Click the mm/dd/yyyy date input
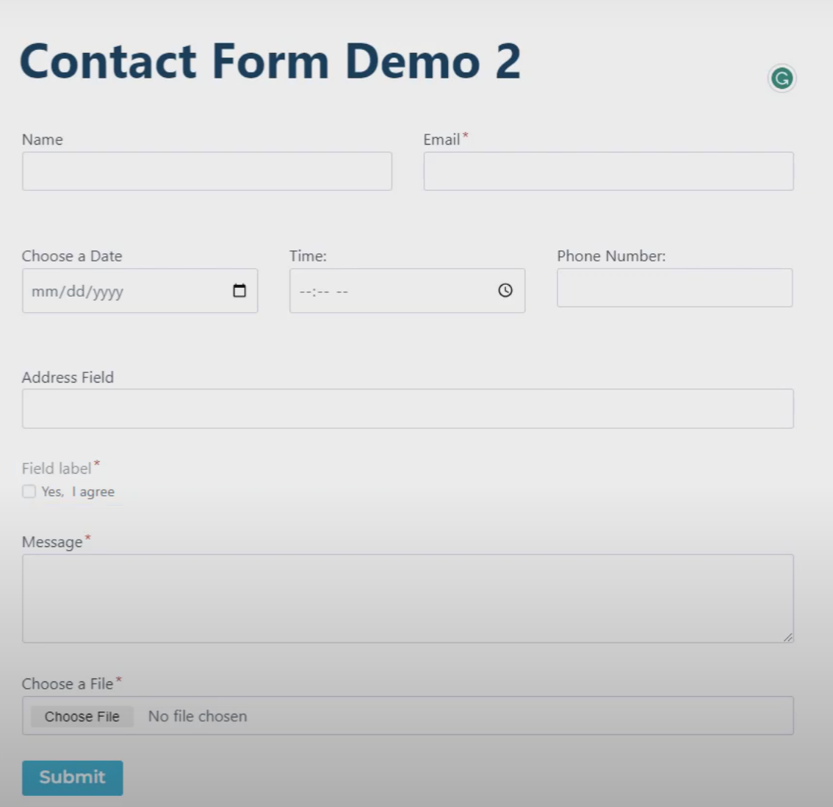The image size is (833, 807). tap(125, 291)
